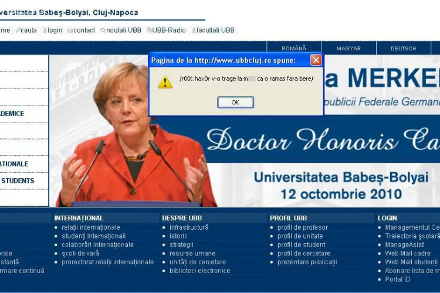Click the '12 octombrie 2010' banner text

click(x=341, y=194)
